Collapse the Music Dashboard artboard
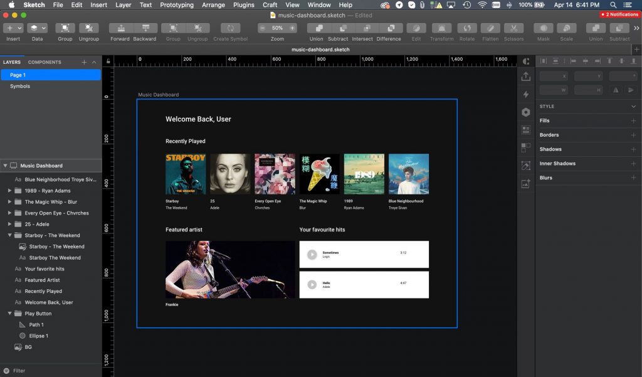Viewport: 642px width, 377px height. (5, 166)
